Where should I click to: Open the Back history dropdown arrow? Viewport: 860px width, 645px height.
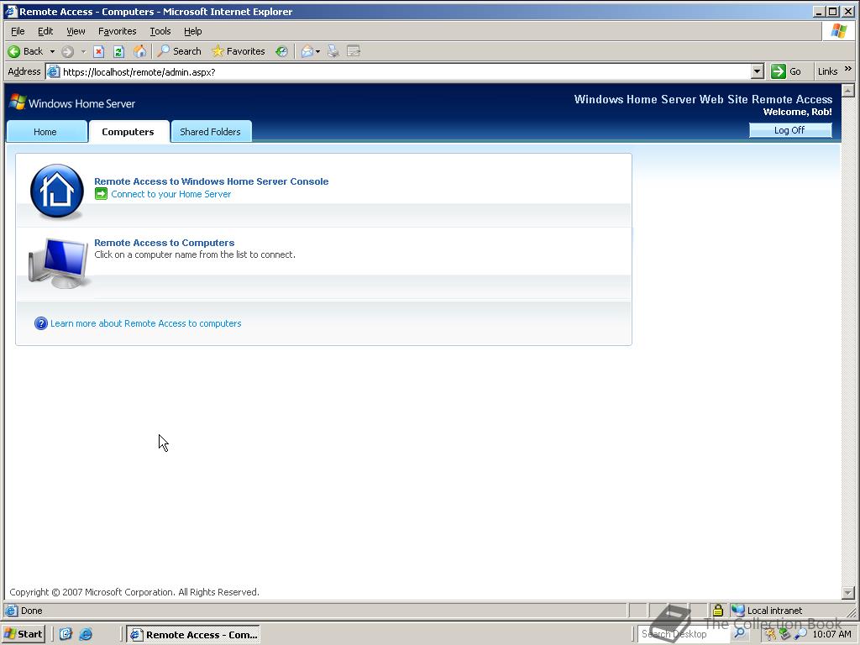[52, 51]
